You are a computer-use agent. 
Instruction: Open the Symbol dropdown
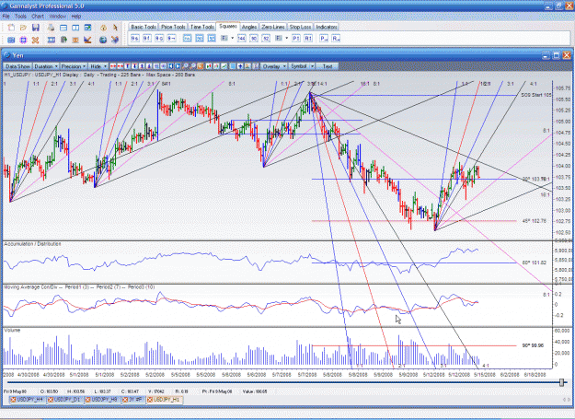click(x=302, y=66)
